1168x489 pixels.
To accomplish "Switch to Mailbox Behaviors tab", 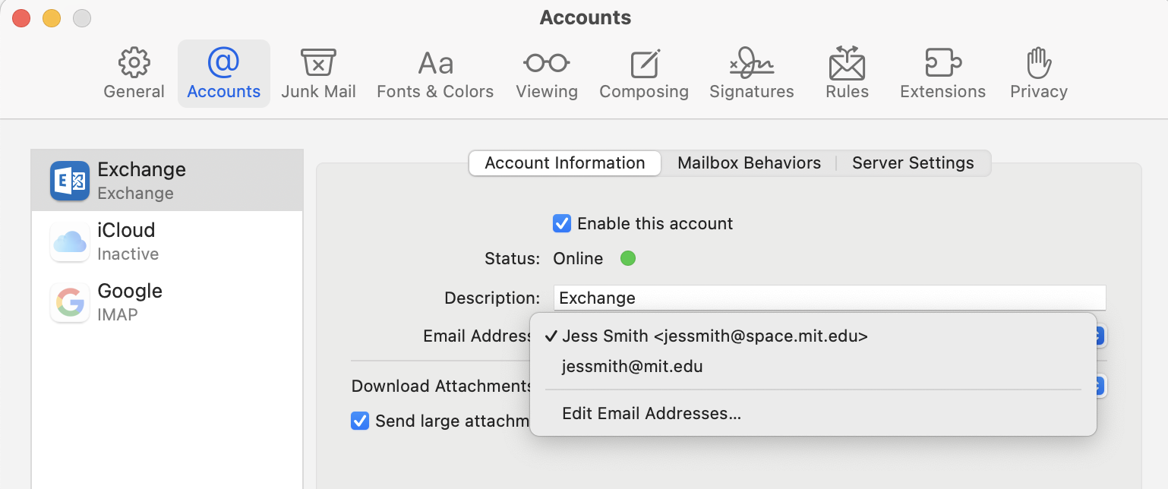I will coord(749,163).
